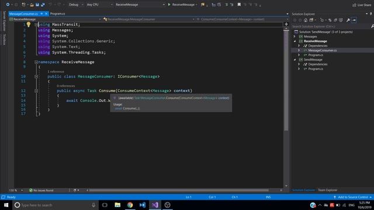Select Program.cs under SendMessage in Solution Explorer
374x210 pixels.
(x=316, y=69)
